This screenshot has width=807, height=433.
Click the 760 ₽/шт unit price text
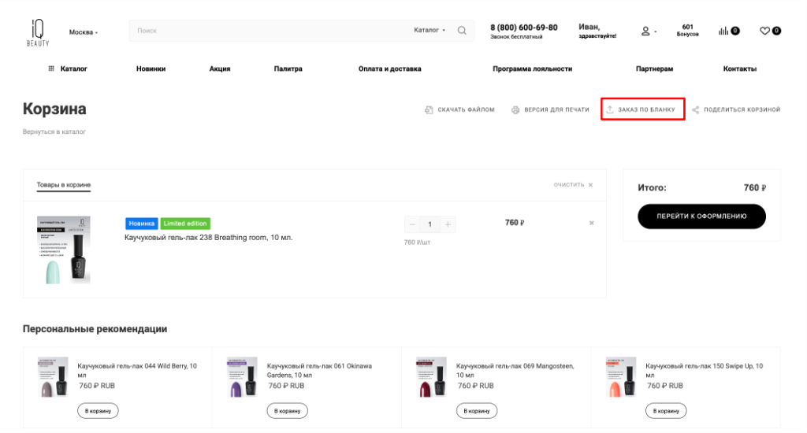pyautogui.click(x=417, y=242)
